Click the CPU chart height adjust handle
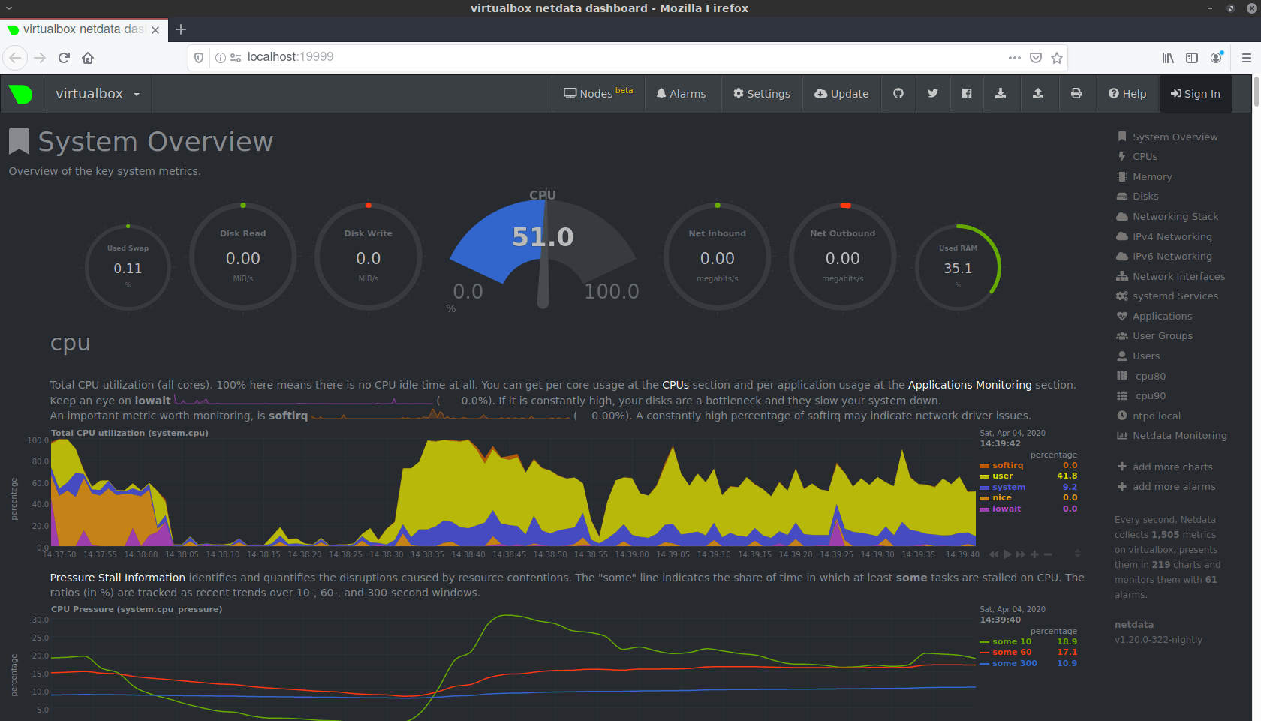This screenshot has height=721, width=1261. pos(1078,554)
